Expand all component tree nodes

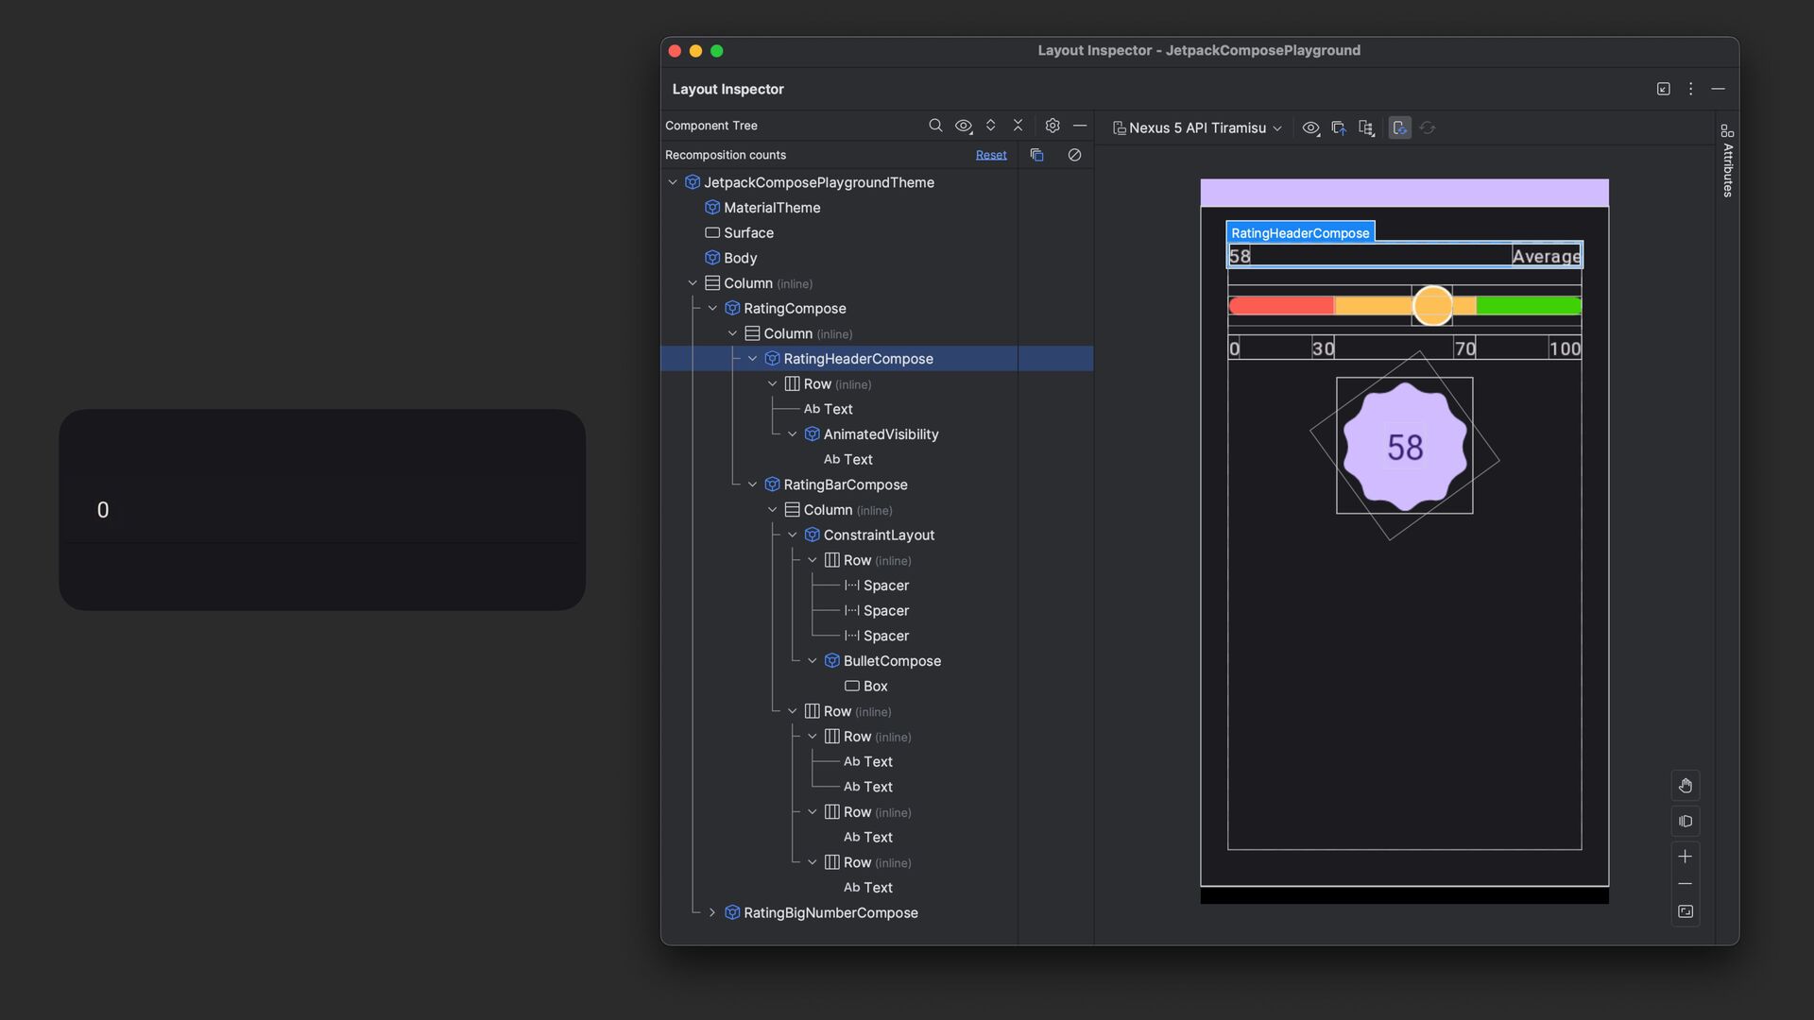[990, 126]
